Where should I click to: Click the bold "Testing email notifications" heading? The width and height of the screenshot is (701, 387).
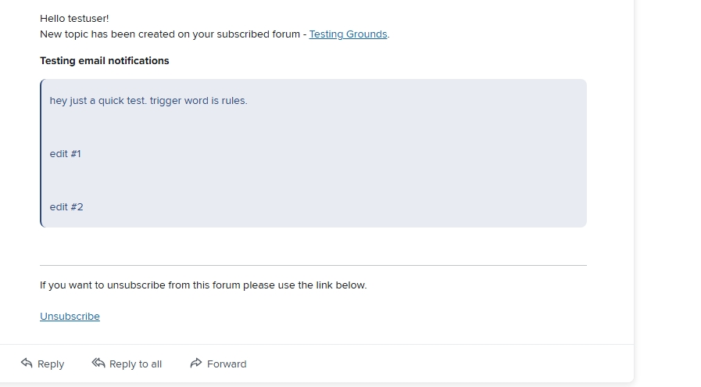pyautogui.click(x=104, y=61)
